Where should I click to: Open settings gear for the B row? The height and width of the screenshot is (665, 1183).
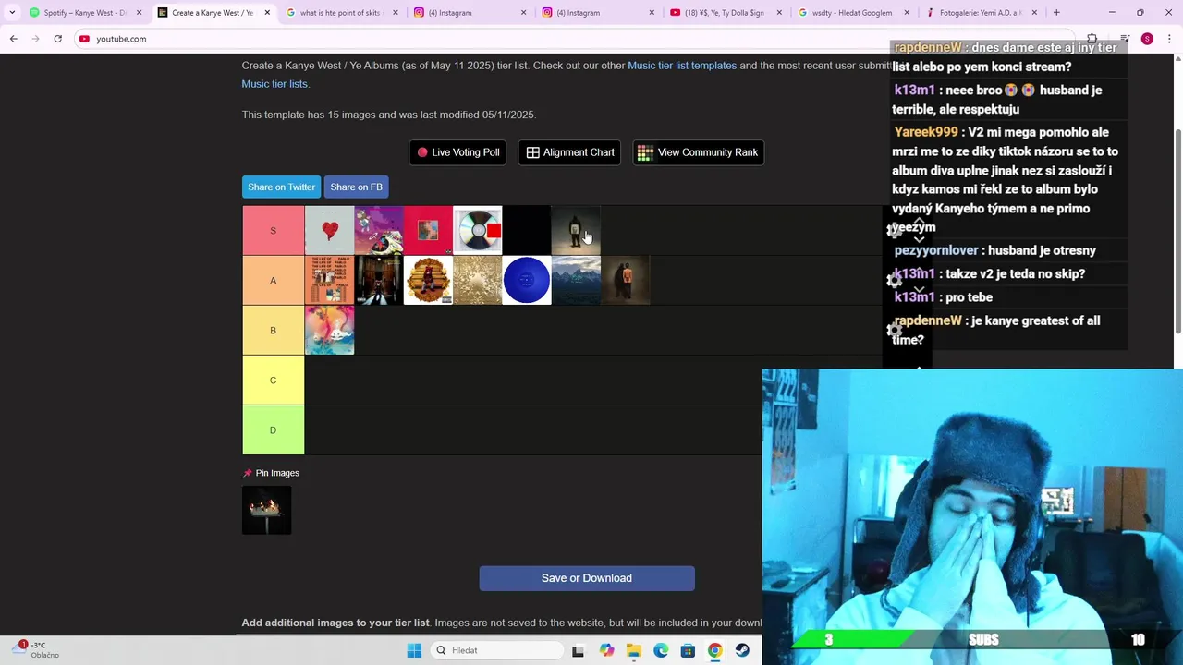coord(894,330)
